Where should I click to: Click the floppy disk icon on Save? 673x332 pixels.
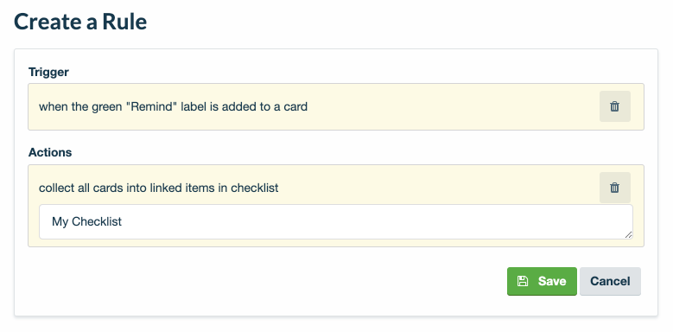pyautogui.click(x=523, y=281)
